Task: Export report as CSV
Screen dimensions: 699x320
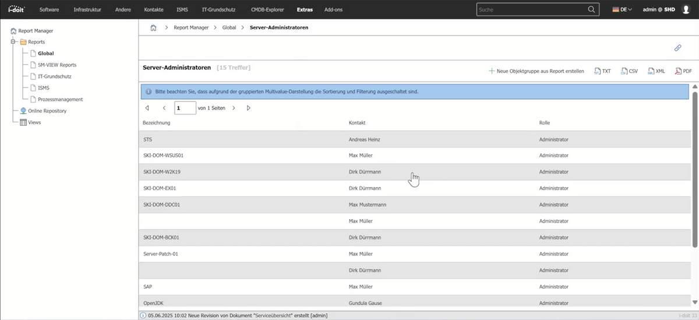Action: (629, 71)
